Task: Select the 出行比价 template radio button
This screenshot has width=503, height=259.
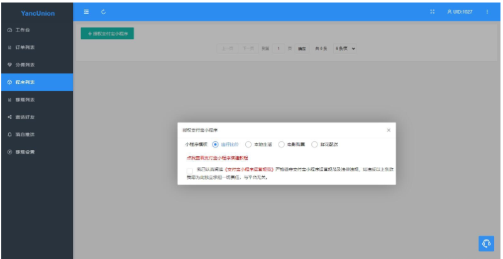Action: (x=216, y=144)
